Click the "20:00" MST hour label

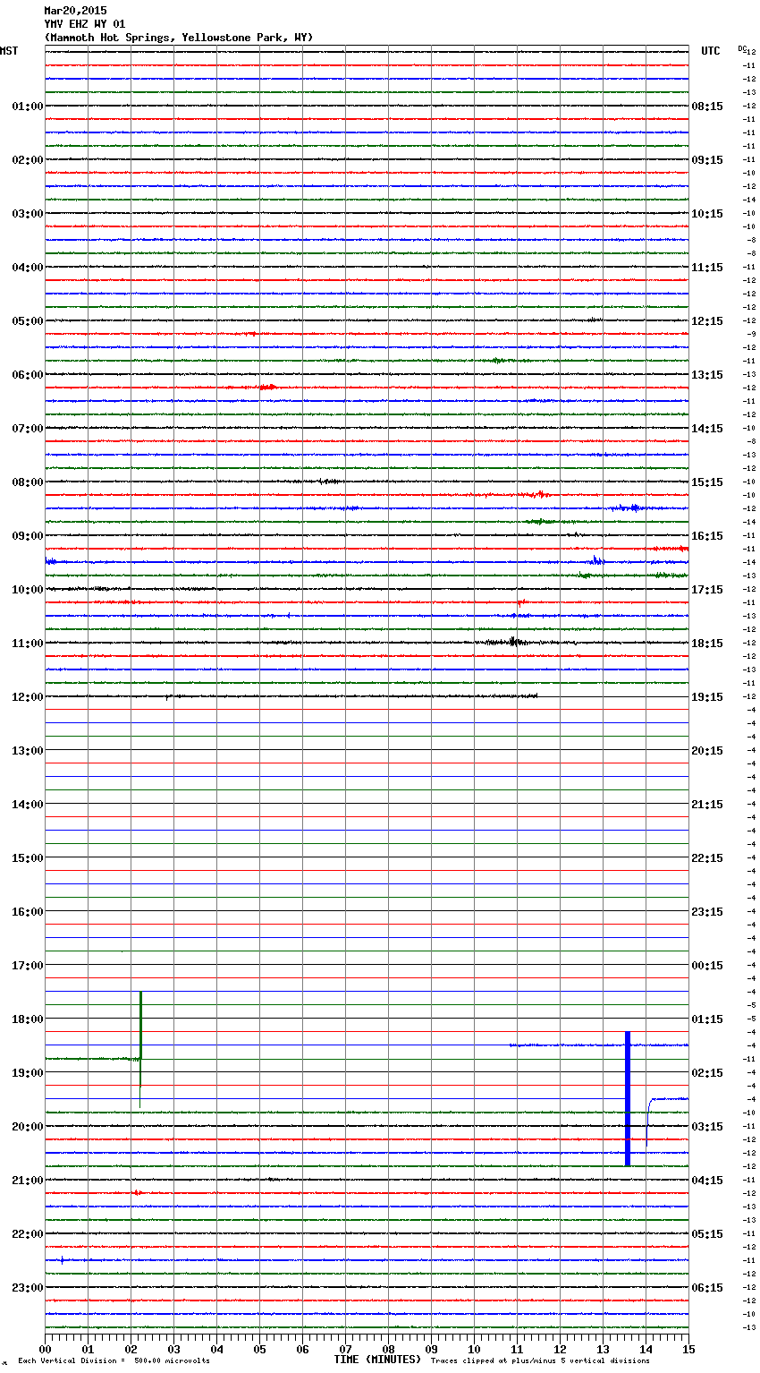point(28,1127)
